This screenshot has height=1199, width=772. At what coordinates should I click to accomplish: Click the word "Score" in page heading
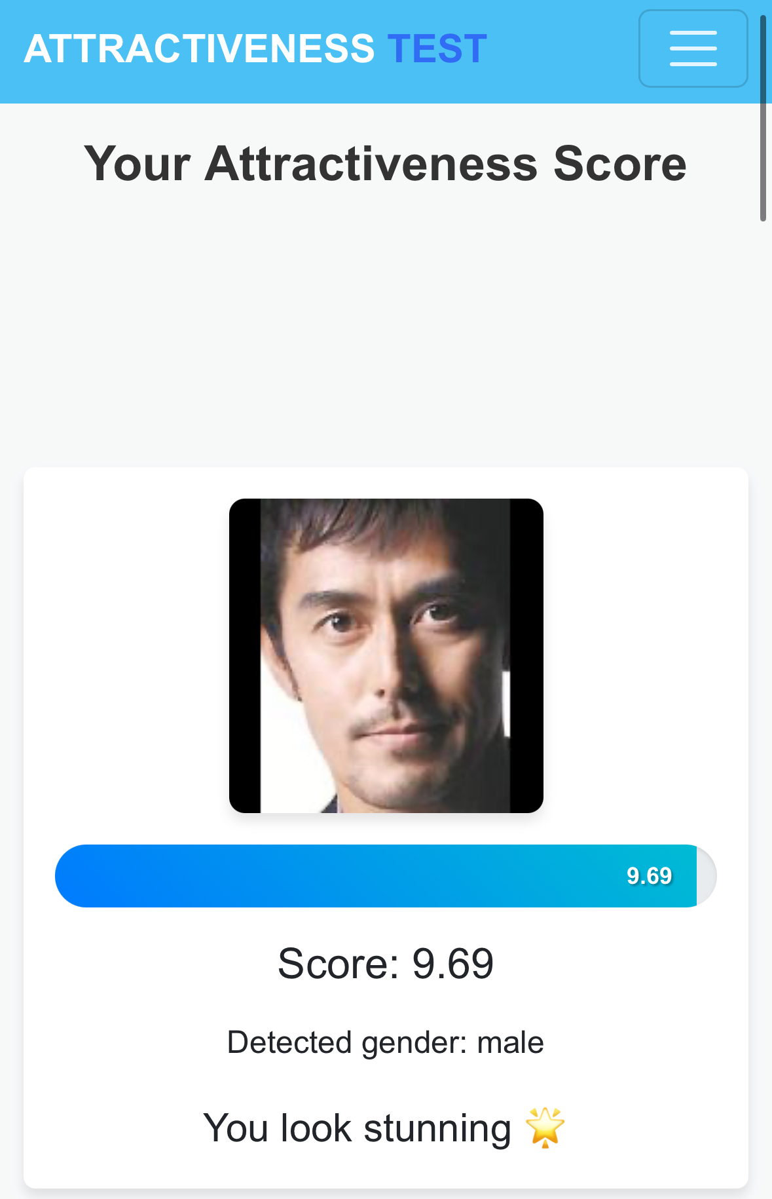pos(619,163)
